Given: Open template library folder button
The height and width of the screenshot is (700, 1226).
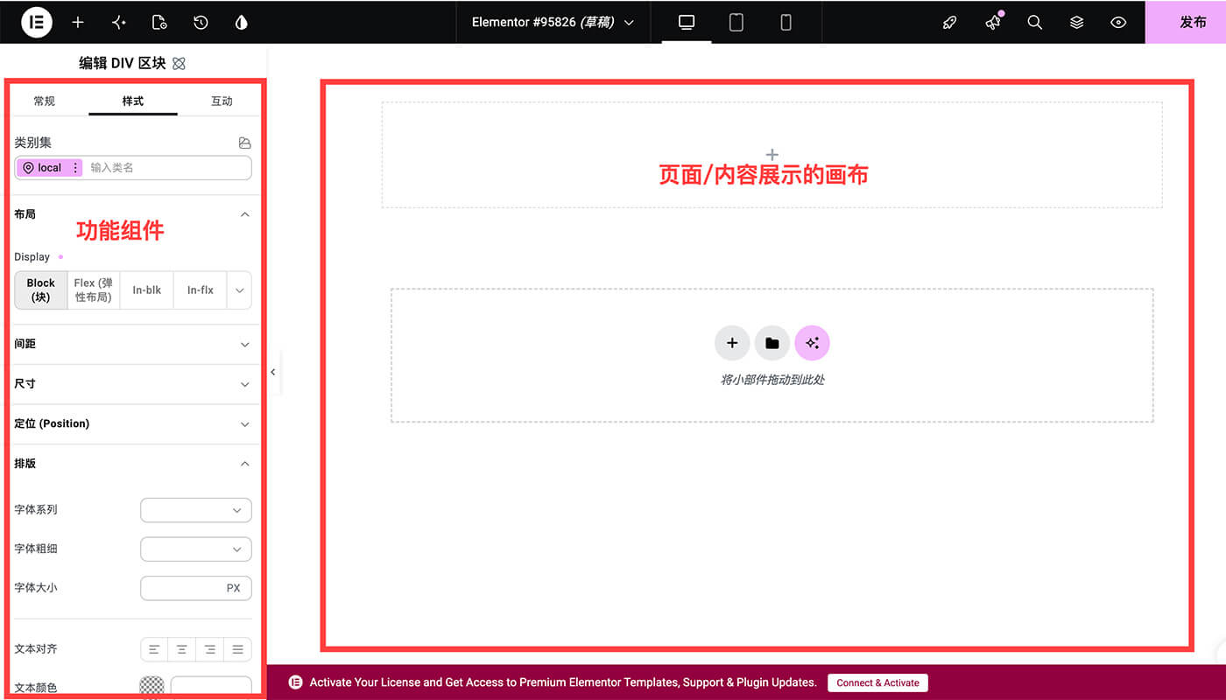Looking at the screenshot, I should [772, 343].
